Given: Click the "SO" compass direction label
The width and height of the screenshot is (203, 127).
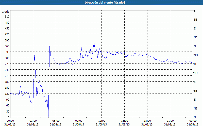Looking at the screenshot, I should point(196,73).
